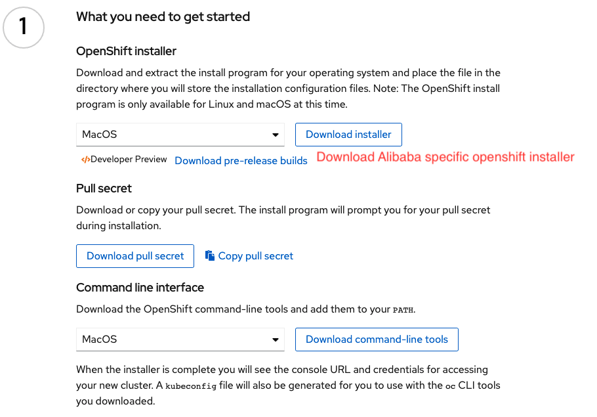Screen dimensions: 597x417
Task: Click the Download pull secret button
Action: [135, 255]
